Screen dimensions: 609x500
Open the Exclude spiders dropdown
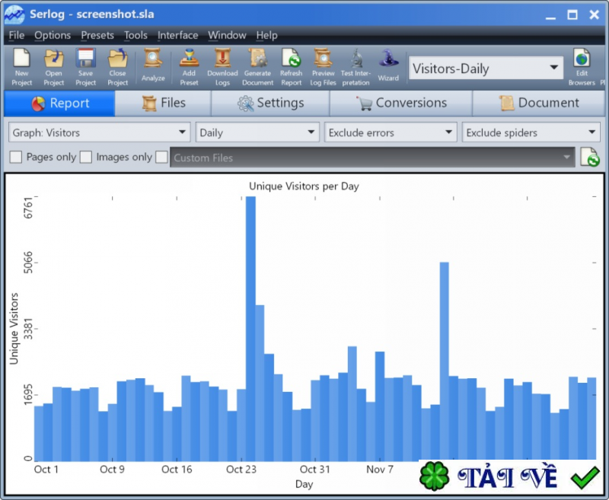(x=531, y=132)
